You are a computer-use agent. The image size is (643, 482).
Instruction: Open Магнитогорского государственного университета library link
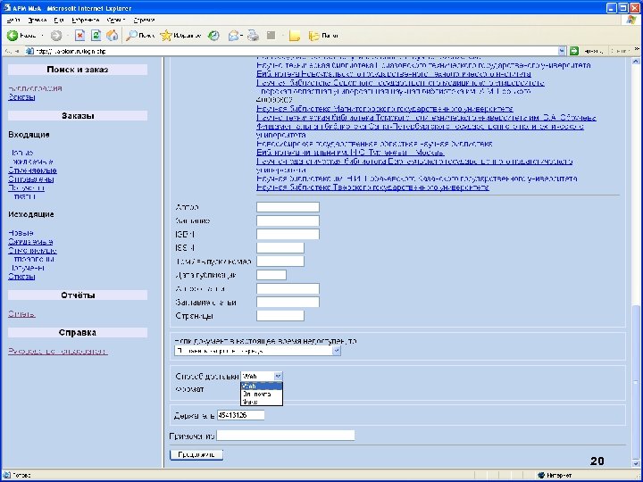pyautogui.click(x=385, y=109)
